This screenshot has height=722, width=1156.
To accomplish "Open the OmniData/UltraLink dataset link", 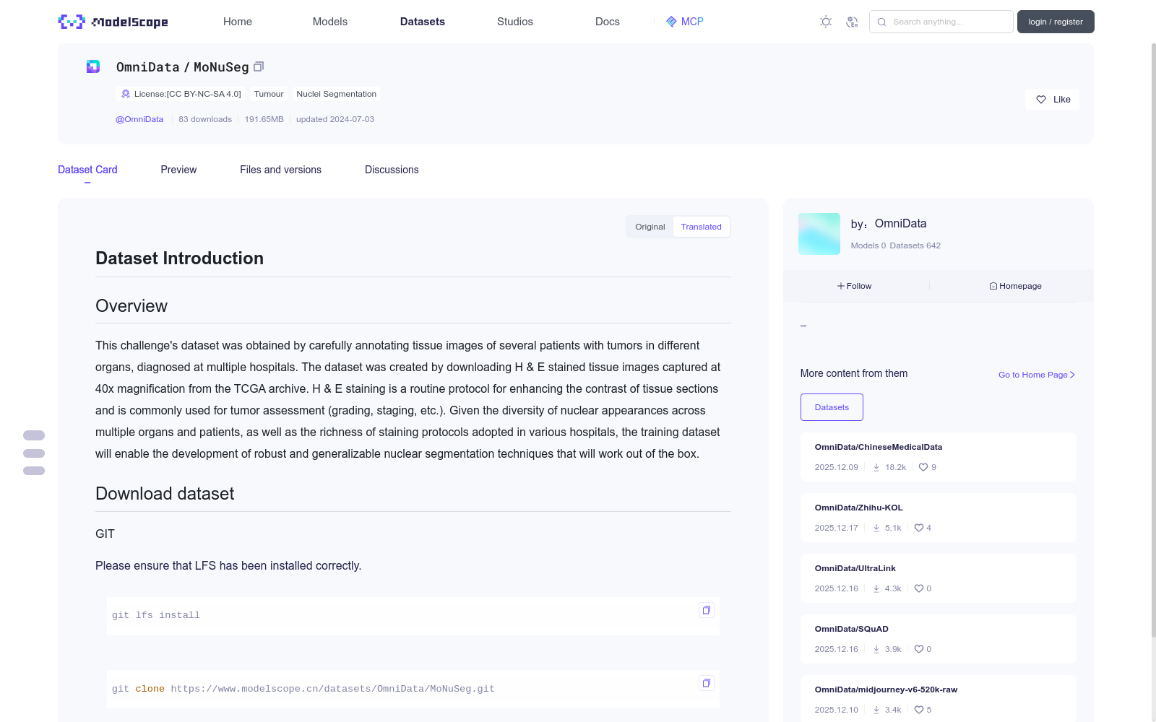I will [x=855, y=568].
